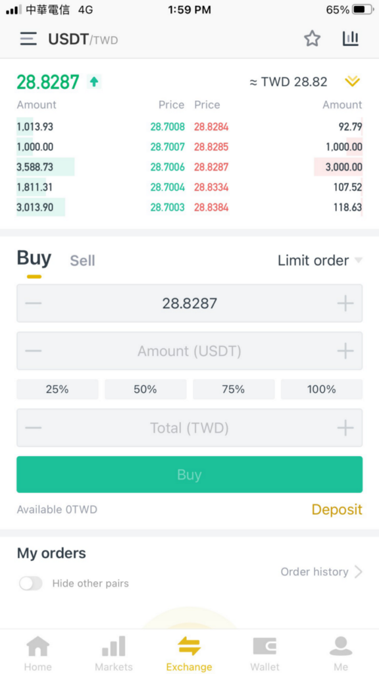
Task: Tap the green Buy button
Action: (189, 475)
